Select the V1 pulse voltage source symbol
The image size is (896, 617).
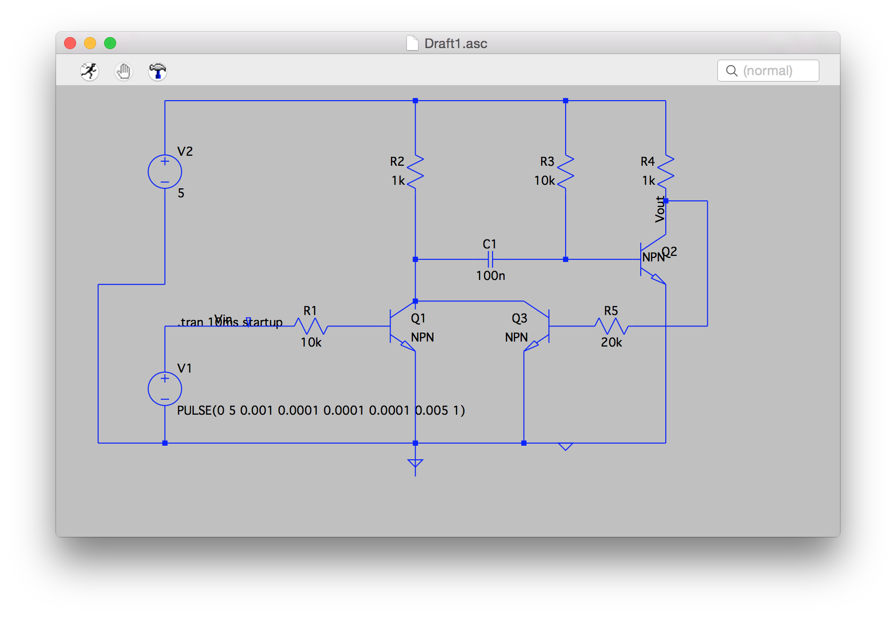165,389
